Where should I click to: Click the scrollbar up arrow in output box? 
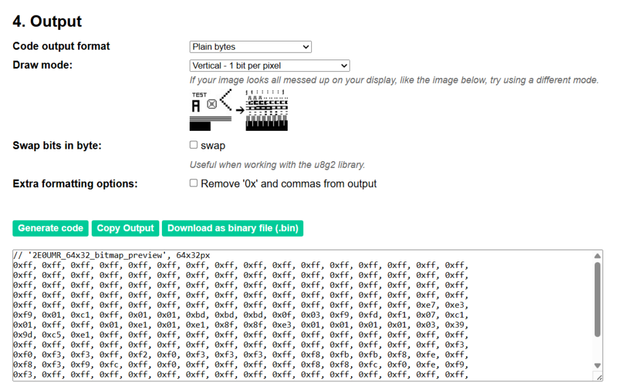(x=597, y=256)
